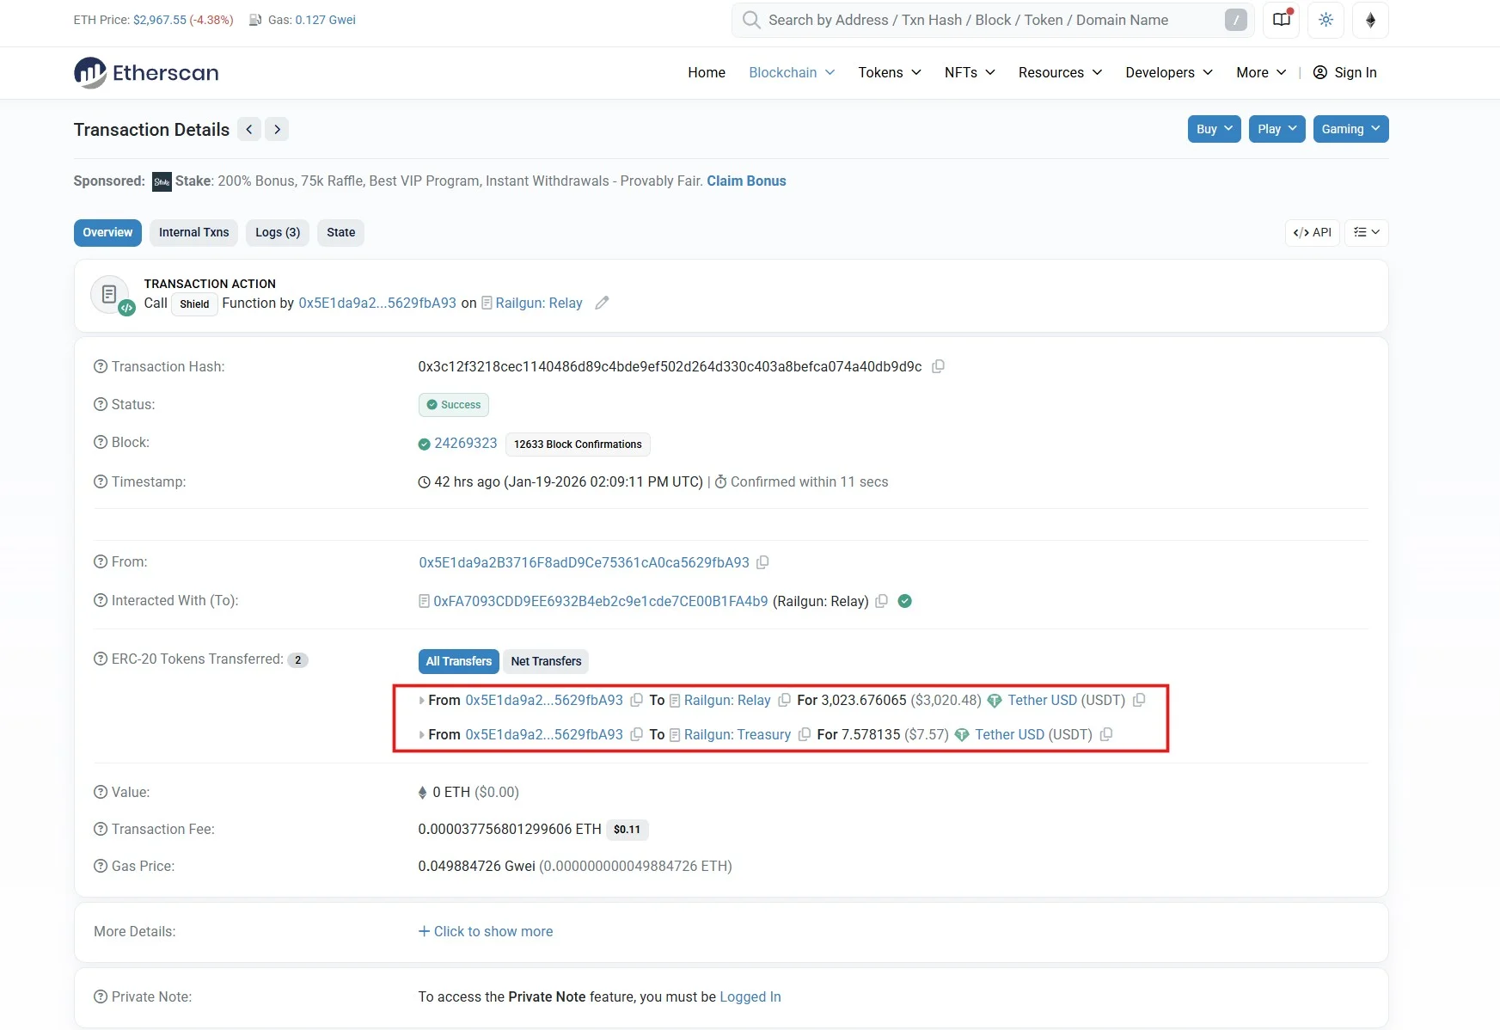Open the book icon with notification badge
1500x1030 pixels.
[1281, 20]
